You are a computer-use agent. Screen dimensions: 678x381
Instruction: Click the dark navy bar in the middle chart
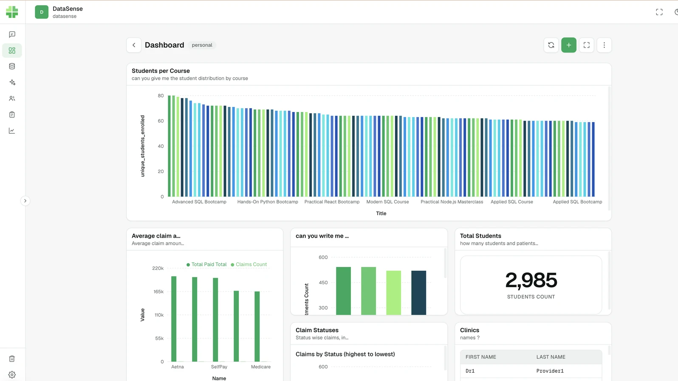[418, 293]
